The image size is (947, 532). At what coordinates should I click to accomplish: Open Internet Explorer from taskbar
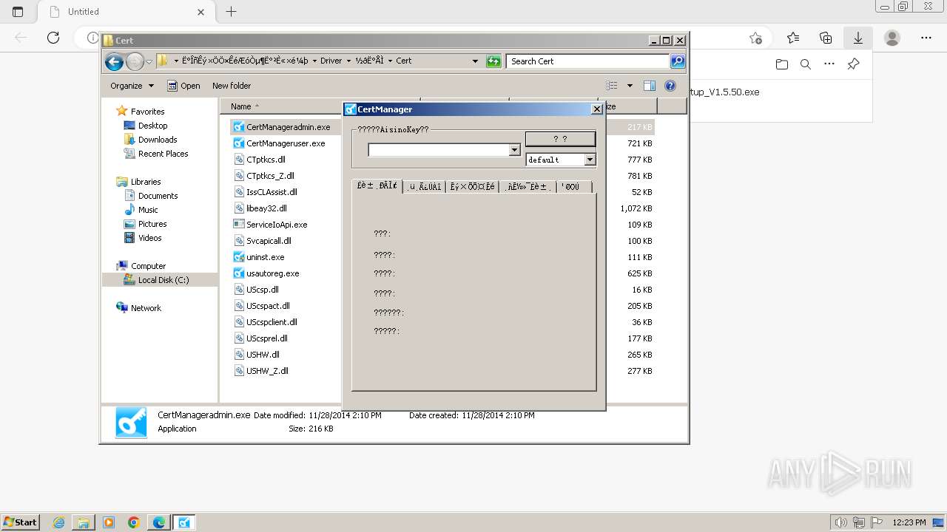[58, 522]
